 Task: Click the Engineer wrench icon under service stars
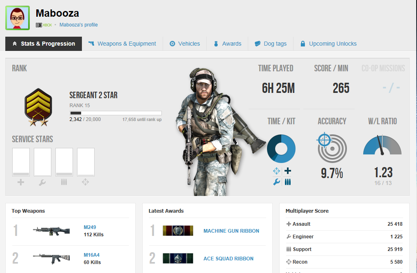42,183
